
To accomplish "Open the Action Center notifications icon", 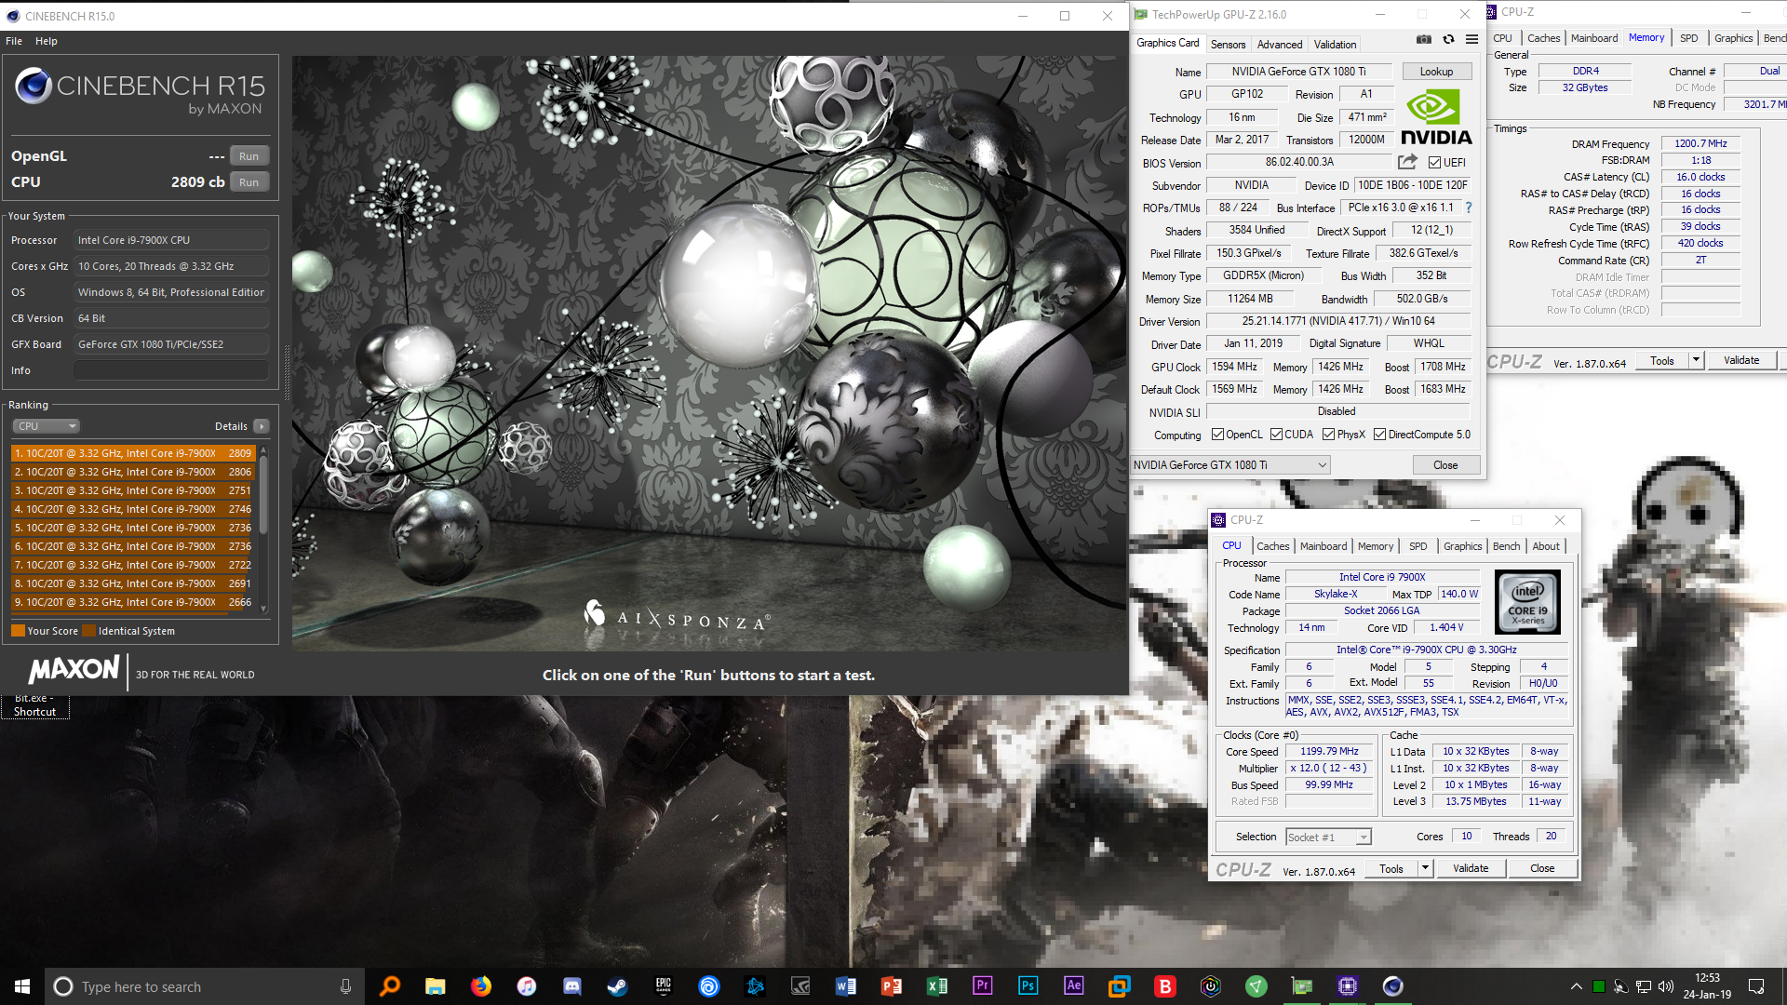I will (1756, 986).
